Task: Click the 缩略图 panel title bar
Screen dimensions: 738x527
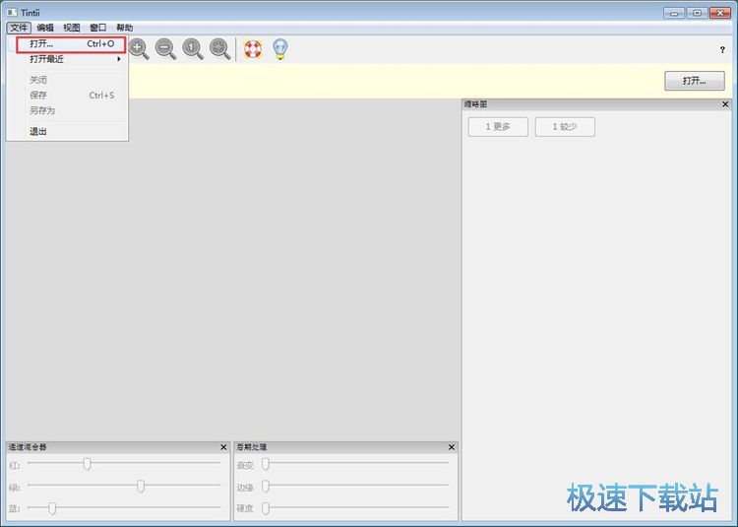Action: click(x=597, y=104)
